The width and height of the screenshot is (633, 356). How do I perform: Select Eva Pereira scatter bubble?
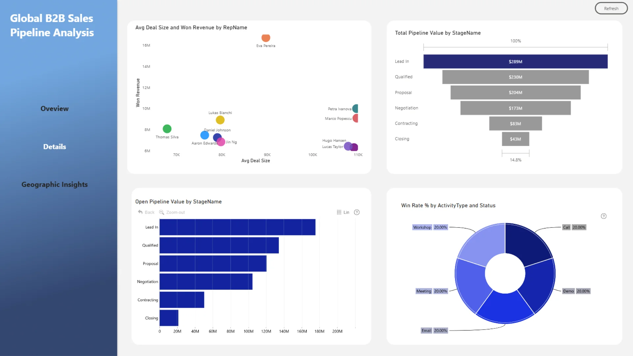click(266, 38)
